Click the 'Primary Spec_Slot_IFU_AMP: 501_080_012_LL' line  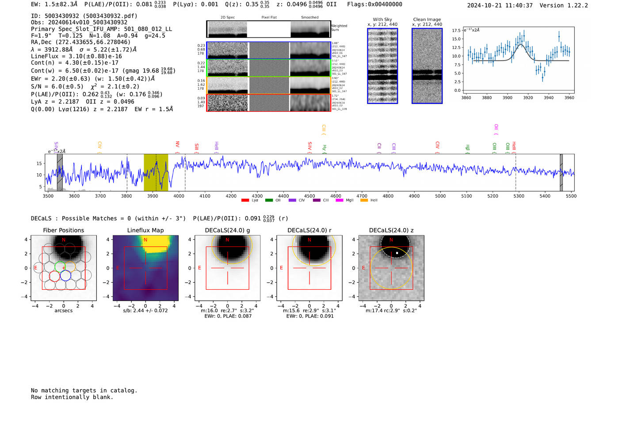(x=102, y=29)
